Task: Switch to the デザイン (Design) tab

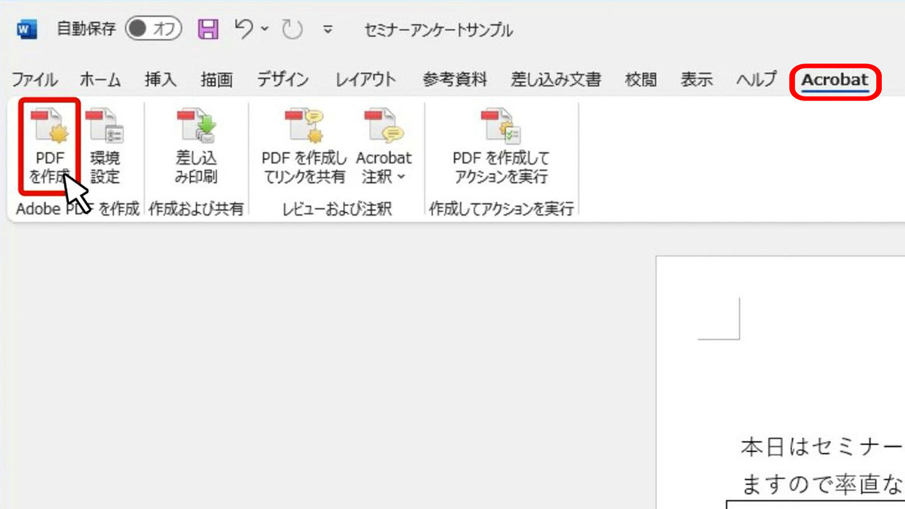Action: tap(283, 79)
